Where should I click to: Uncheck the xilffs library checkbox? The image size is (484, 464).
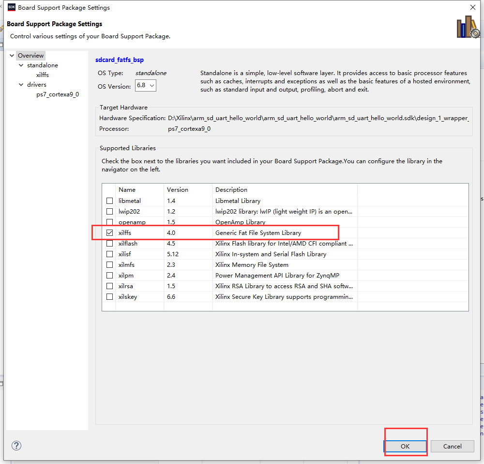(109, 232)
